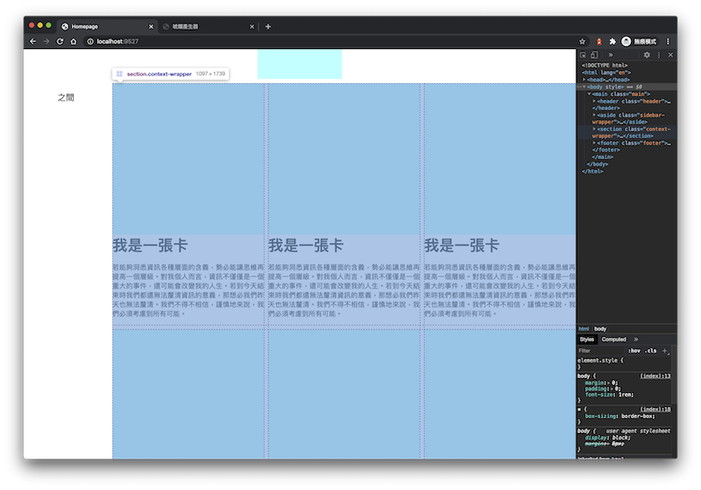Switch to the Styles tab

[586, 339]
